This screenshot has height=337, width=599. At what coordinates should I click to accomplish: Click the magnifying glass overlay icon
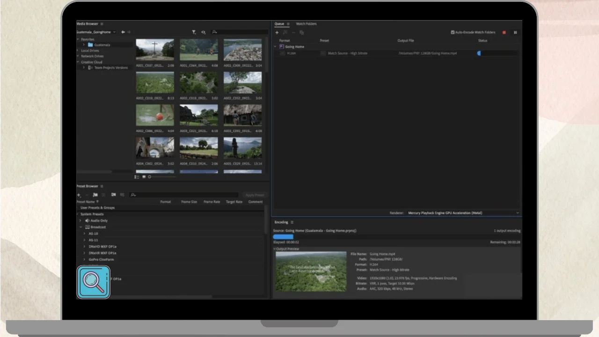click(x=94, y=282)
